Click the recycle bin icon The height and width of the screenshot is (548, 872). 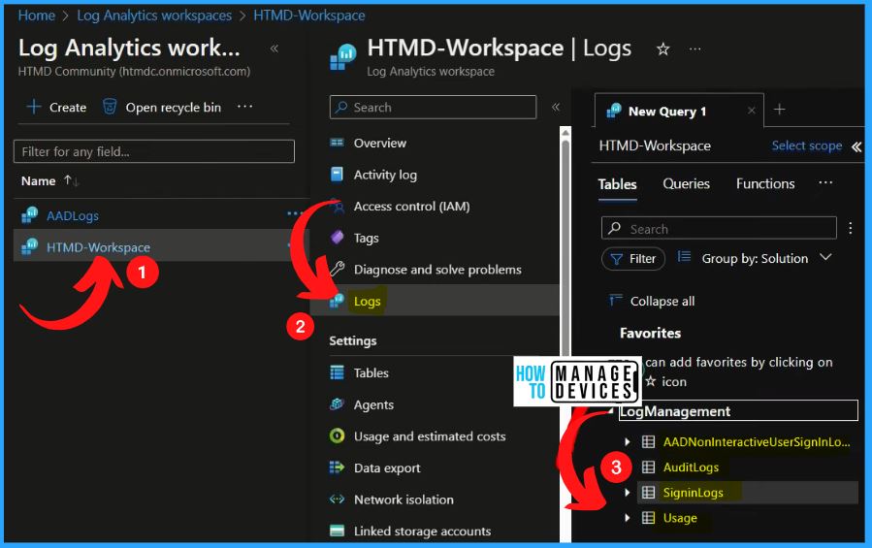(x=110, y=107)
